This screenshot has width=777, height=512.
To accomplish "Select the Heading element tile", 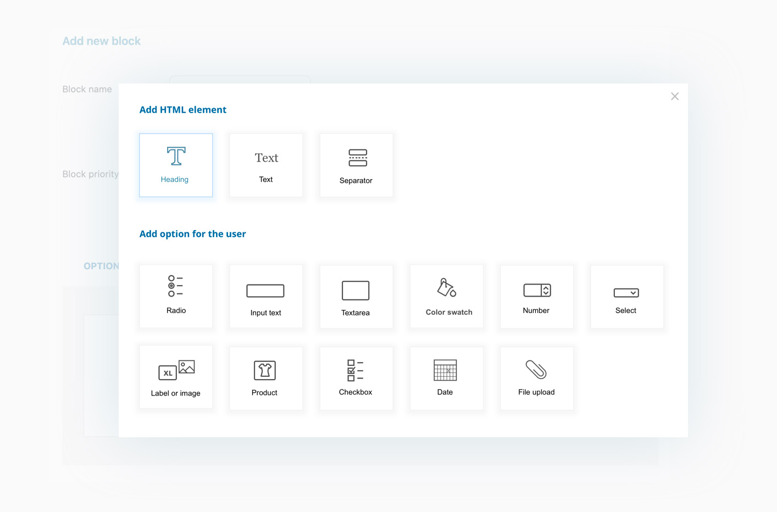I will [x=176, y=165].
